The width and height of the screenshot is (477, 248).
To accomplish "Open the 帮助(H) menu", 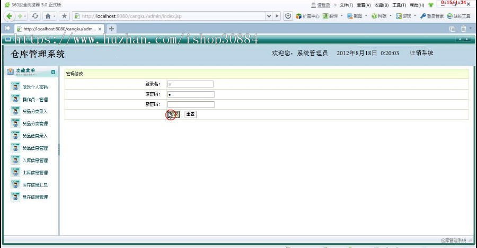I will tap(417, 5).
